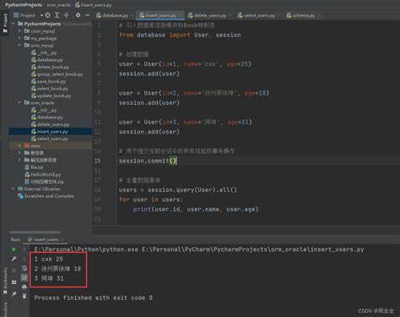Viewport: 400px width, 317px height.
Task: Collapse the orm_oracle folder
Action: [x=19, y=102]
